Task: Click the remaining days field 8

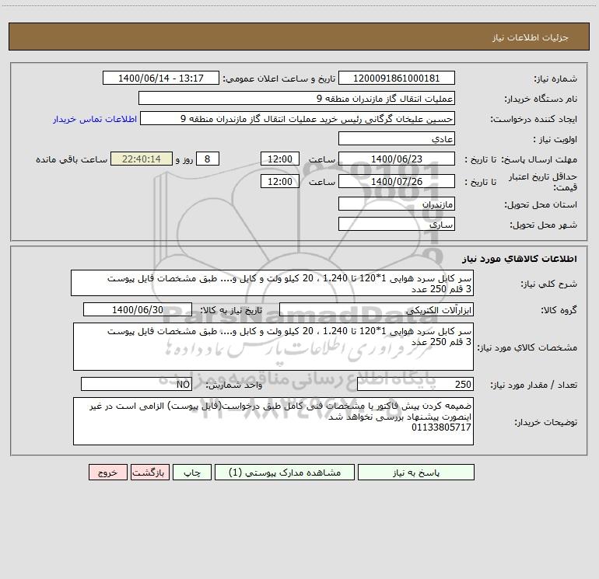Action: 208,159
